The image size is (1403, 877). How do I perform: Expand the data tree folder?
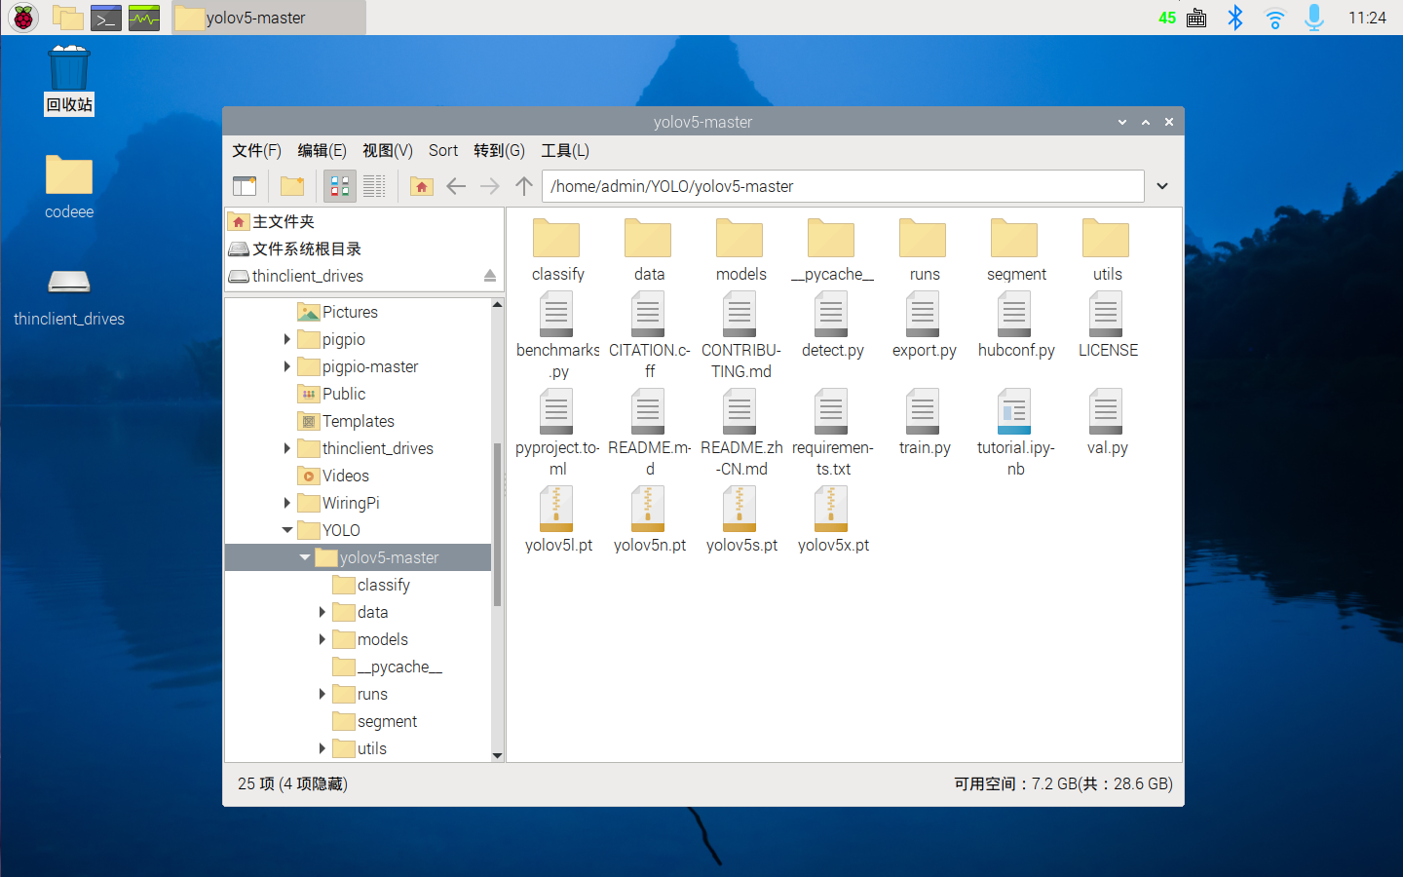tap(322, 612)
